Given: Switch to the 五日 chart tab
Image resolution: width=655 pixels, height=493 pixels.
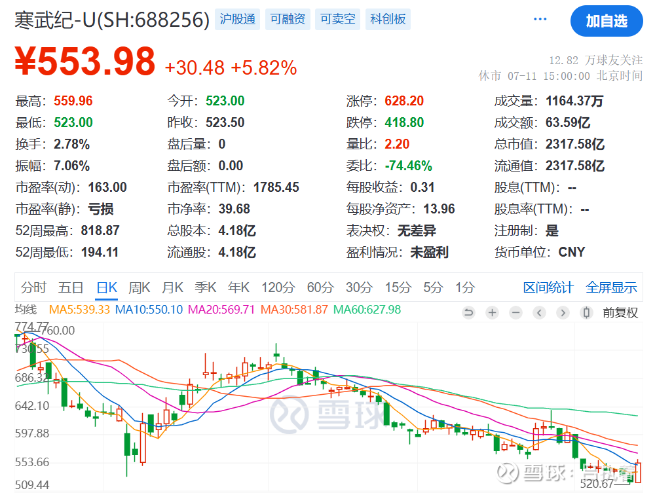Looking at the screenshot, I should tap(71, 287).
